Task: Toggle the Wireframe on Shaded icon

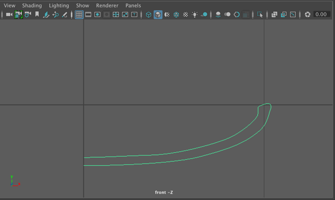Action: click(x=176, y=14)
